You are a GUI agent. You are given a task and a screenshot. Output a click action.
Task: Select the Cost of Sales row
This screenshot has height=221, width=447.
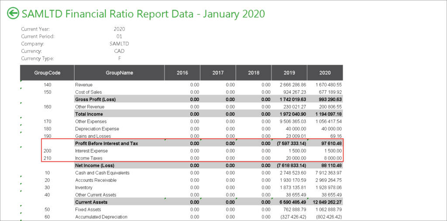pyautogui.click(x=181, y=92)
